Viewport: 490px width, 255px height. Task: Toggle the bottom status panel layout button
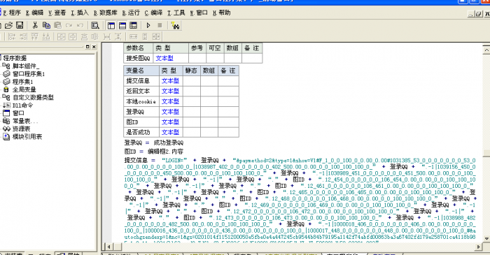pos(122,26)
